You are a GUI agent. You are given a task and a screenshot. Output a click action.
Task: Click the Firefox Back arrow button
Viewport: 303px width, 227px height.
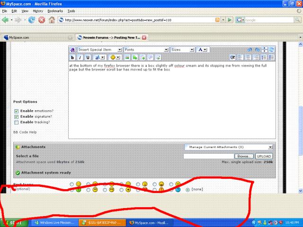5,20
